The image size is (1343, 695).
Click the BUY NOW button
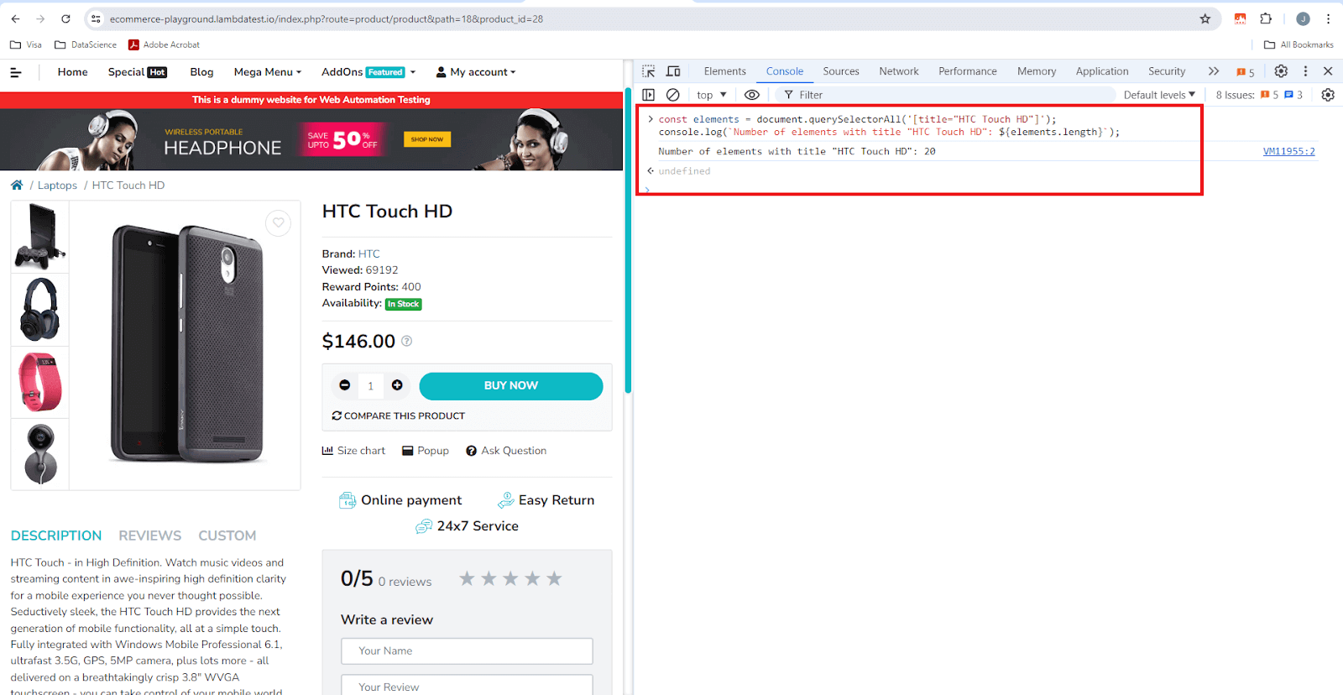511,386
